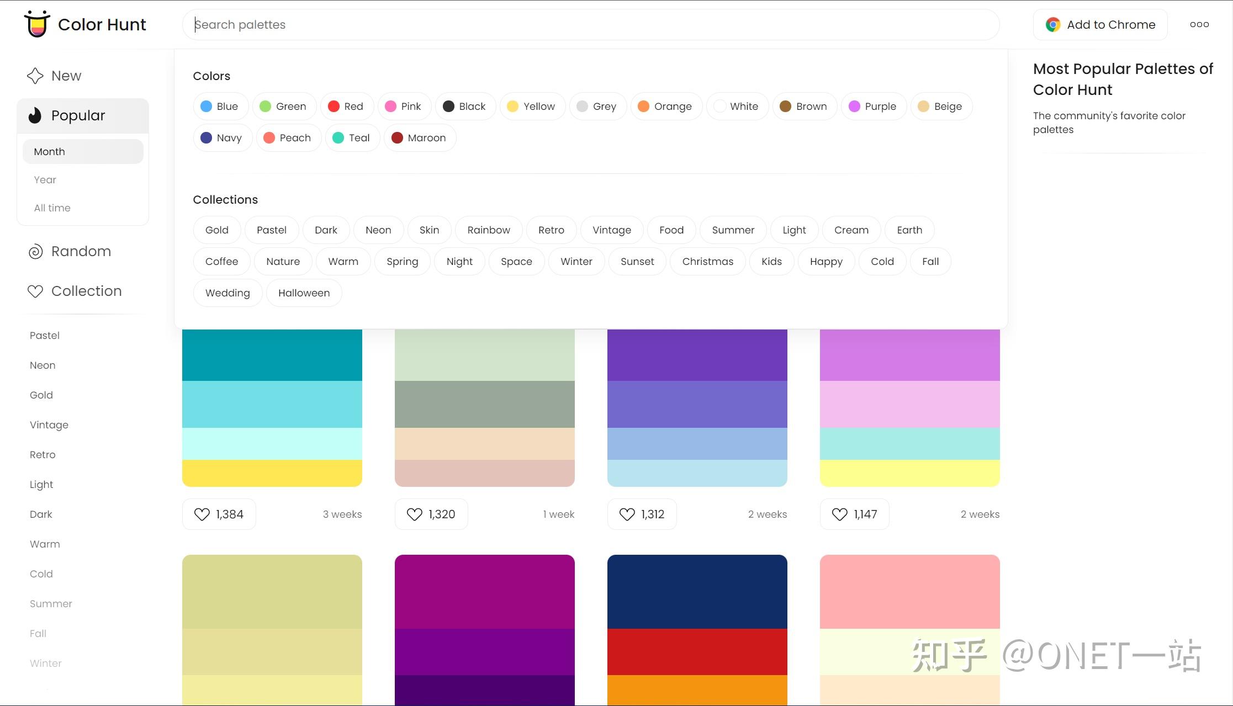Click the Popular flame icon
This screenshot has height=706, width=1233.
coord(35,115)
